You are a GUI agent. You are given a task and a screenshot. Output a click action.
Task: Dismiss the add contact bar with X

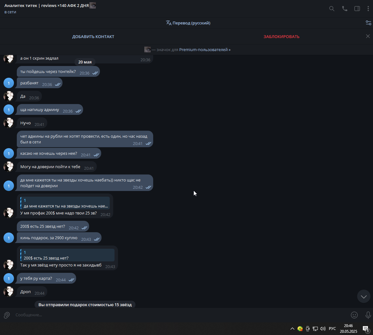[x=368, y=36]
